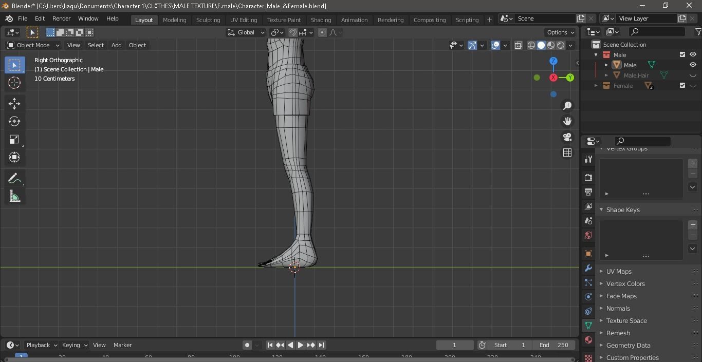Open the Scene properties tab

[x=588, y=221]
